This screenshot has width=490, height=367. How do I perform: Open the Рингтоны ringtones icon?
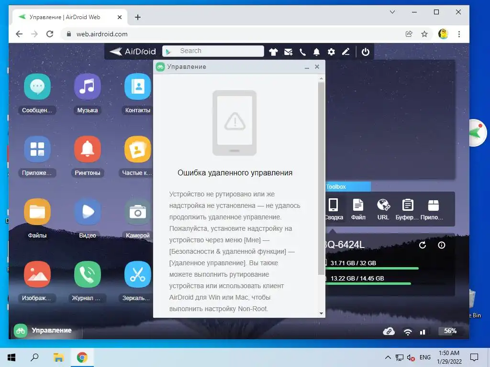click(x=88, y=149)
